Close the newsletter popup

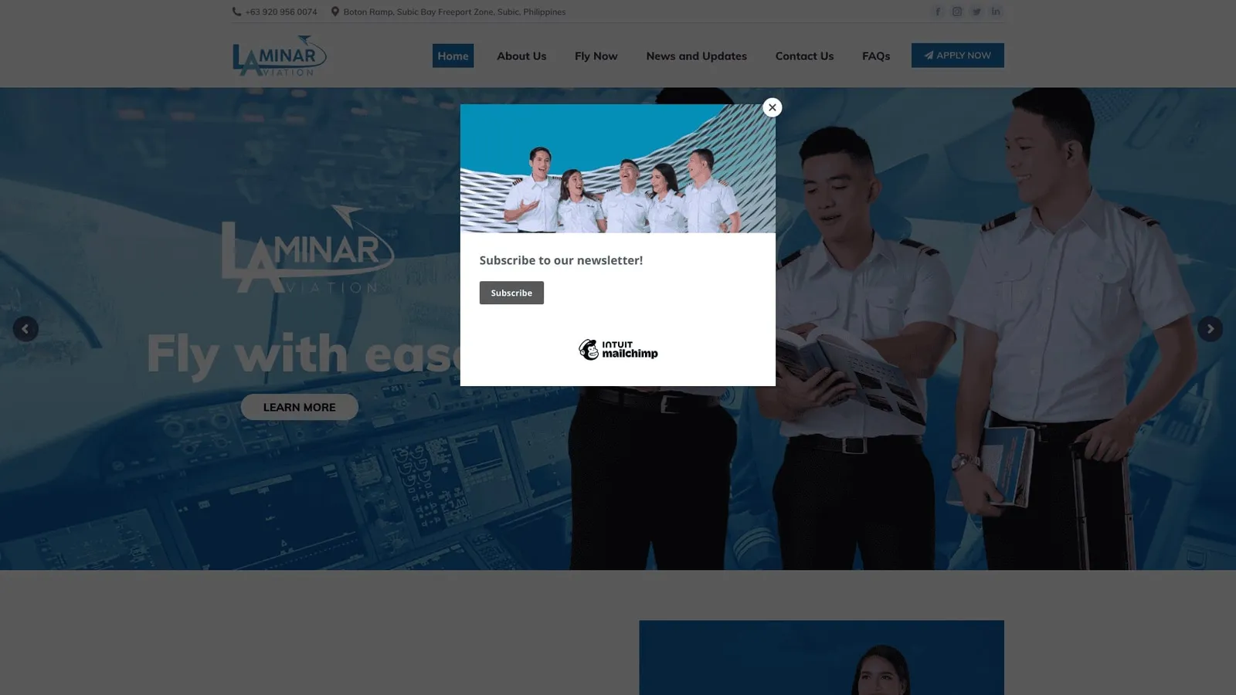772,107
